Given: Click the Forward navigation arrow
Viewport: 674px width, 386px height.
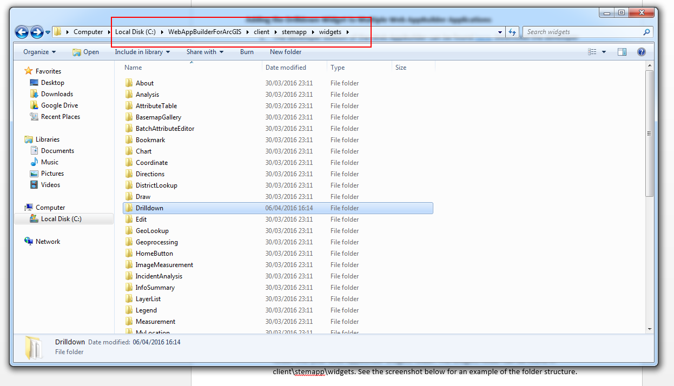Looking at the screenshot, I should pyautogui.click(x=37, y=32).
